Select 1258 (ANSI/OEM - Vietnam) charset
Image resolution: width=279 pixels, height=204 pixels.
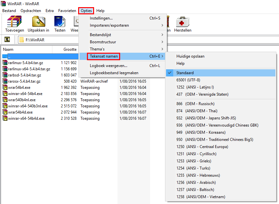pyautogui.click(x=221, y=197)
